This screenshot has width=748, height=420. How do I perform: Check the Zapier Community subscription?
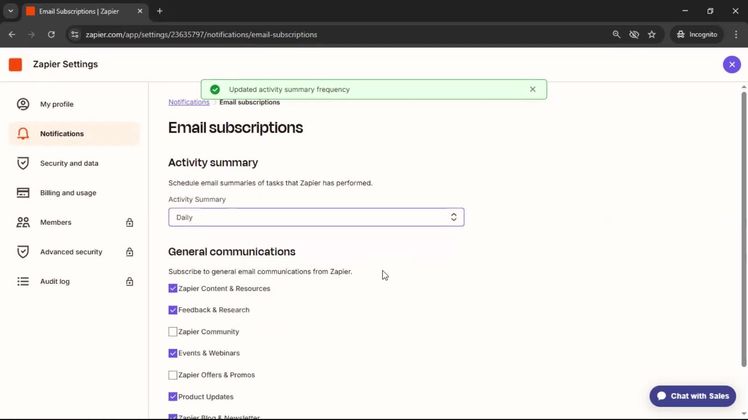coord(173,332)
